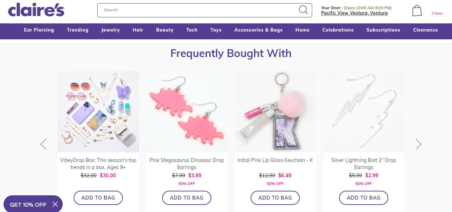Open the VibeyDrop Box product image
The height and width of the screenshot is (212, 452).
pos(98,112)
